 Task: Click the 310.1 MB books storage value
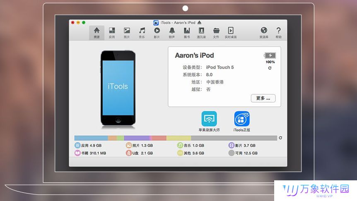pyautogui.click(x=98, y=153)
